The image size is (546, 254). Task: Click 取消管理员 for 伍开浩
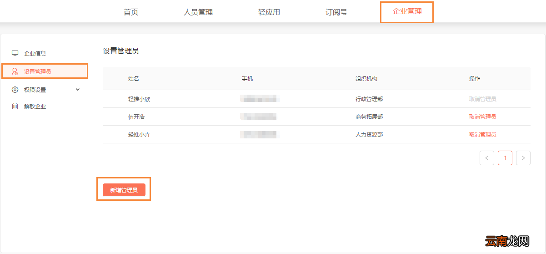coord(482,117)
